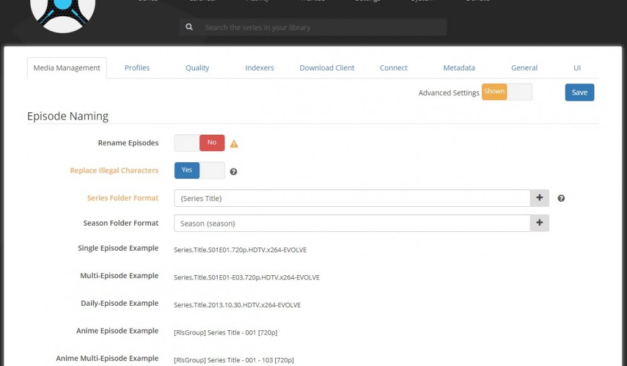Screen dimensions: 627x366
Task: Click the Rename Episodes warning triangle icon
Action: click(234, 144)
